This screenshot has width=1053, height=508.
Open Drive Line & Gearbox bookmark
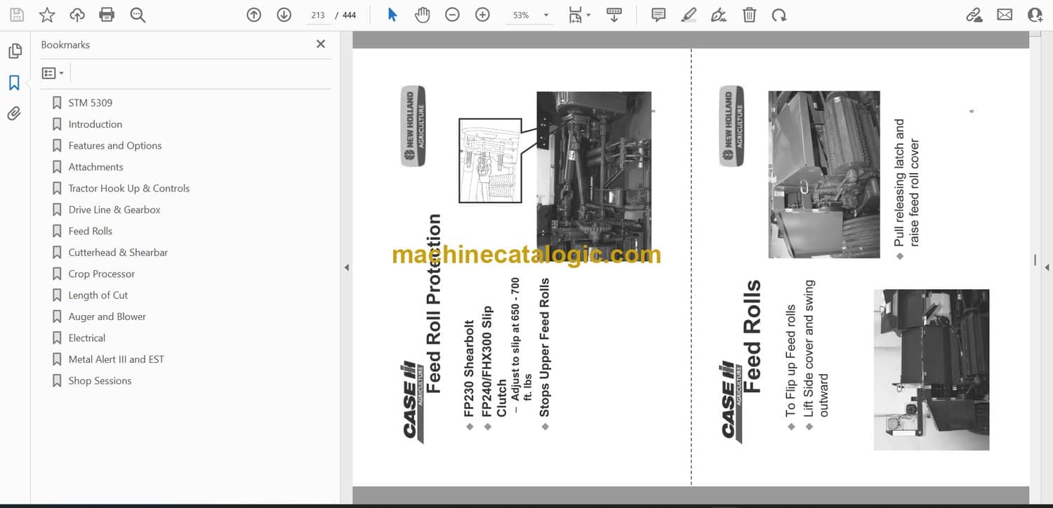(114, 210)
